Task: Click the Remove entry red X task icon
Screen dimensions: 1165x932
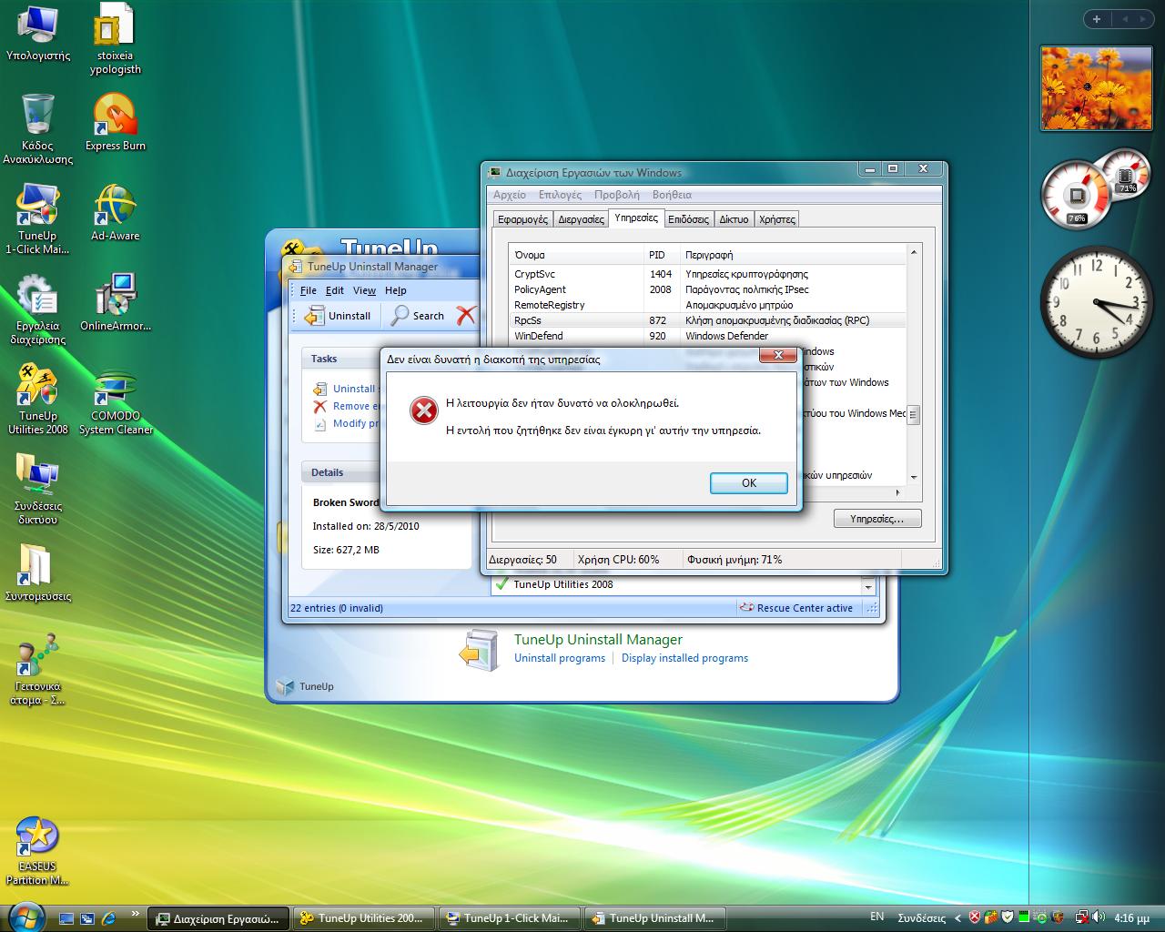Action: [x=319, y=406]
